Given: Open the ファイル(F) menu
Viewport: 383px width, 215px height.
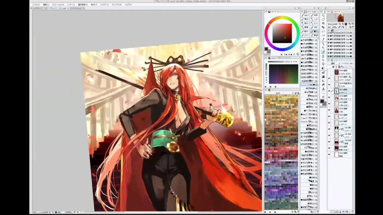Looking at the screenshot, I should (36, 5).
